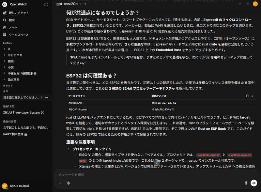
Task: Expand the 今日のバカ folder
Action: (15, 55)
